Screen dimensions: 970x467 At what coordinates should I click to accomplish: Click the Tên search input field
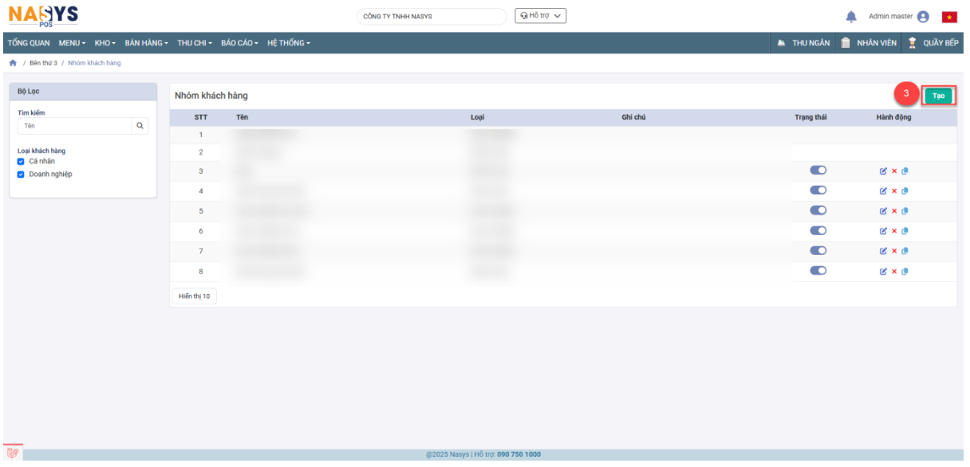coord(74,126)
